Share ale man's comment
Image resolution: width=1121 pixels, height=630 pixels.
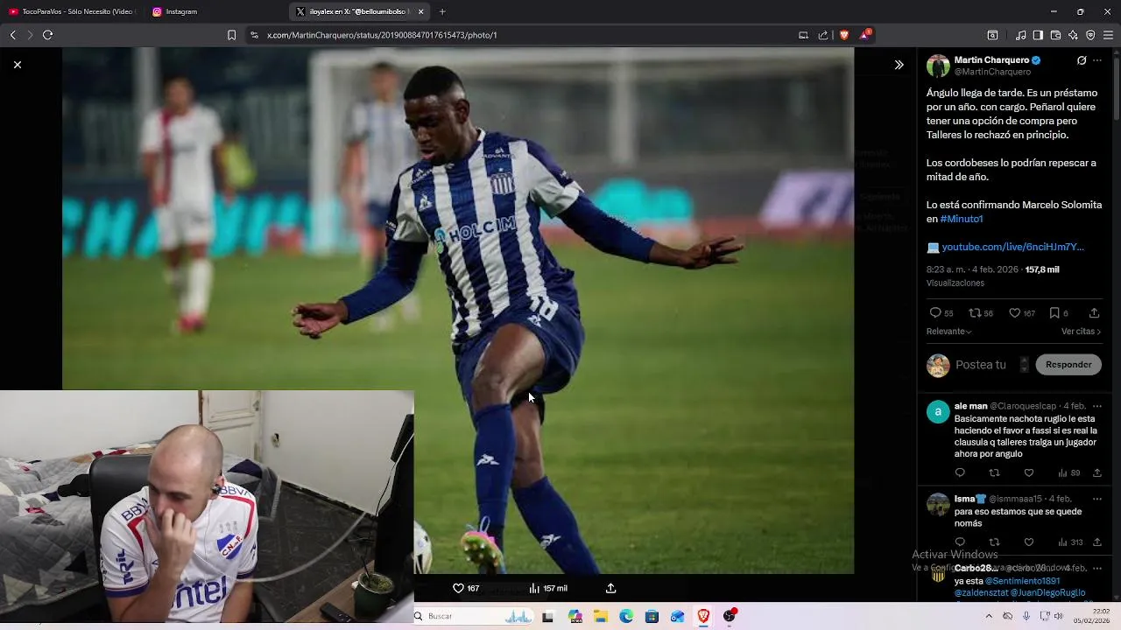click(1097, 472)
